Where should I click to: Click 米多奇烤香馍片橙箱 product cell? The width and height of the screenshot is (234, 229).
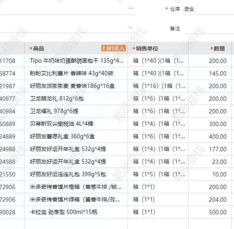coord(76,187)
